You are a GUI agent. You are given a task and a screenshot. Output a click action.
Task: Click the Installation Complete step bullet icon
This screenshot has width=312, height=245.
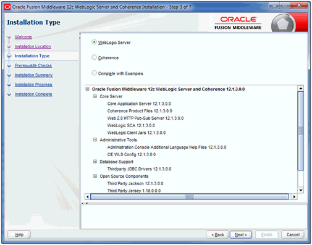[x=9, y=94]
